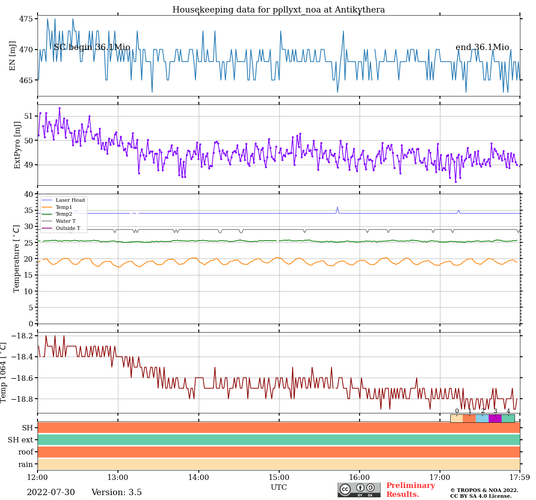This screenshot has height=500, width=536.
Task: Click the red 'Preliminary Results.' text
Action: (x=410, y=490)
